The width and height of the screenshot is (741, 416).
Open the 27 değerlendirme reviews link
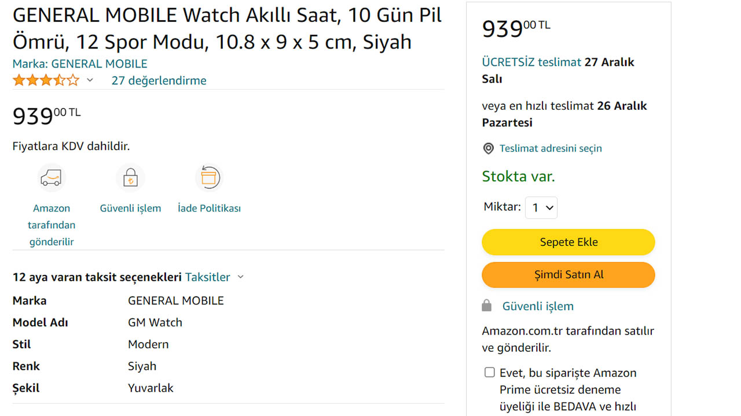point(159,81)
